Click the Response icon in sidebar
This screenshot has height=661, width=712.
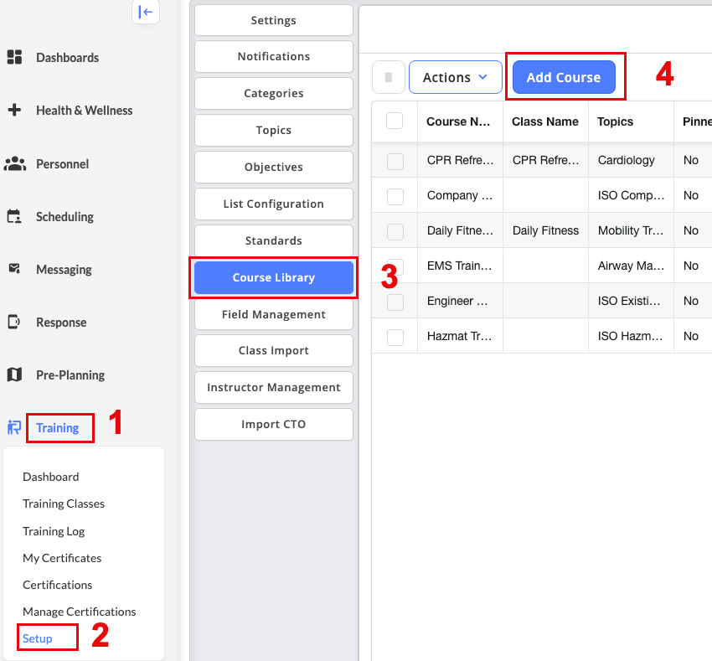14,322
